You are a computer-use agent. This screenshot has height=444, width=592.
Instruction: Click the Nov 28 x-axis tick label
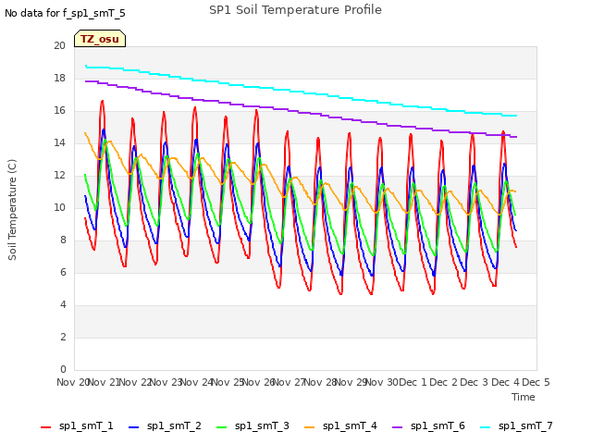click(x=320, y=382)
